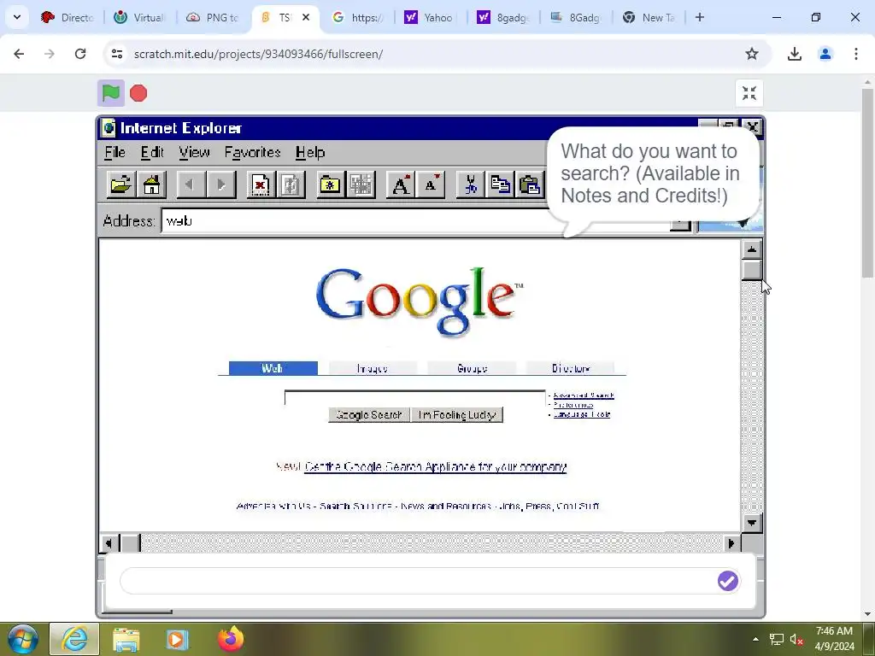Screen dimensions: 875x656
Task: Expand the Address bar dropdown arrow
Action: click(x=680, y=224)
